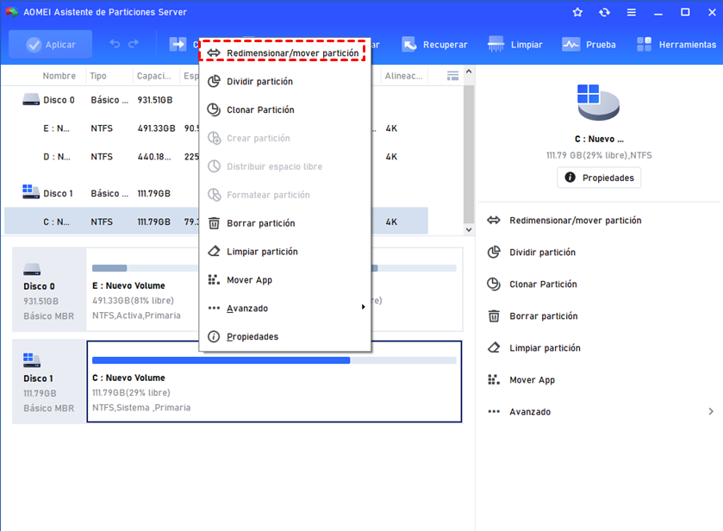Select the Disco 0 row in the list
This screenshot has width=723, height=531.
(216, 100)
